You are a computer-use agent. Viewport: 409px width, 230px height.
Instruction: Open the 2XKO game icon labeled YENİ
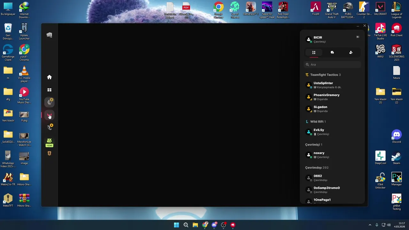click(49, 142)
